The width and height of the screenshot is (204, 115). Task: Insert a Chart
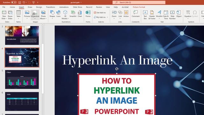80,14
